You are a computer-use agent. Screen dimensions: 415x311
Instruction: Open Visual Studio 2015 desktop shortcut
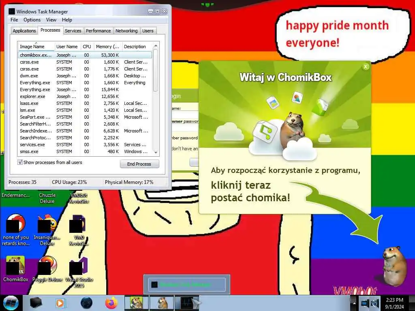click(x=79, y=273)
